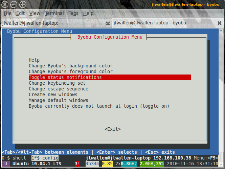Choose Change Byobu's foreground color
This screenshot has width=225, height=169.
[70, 72]
